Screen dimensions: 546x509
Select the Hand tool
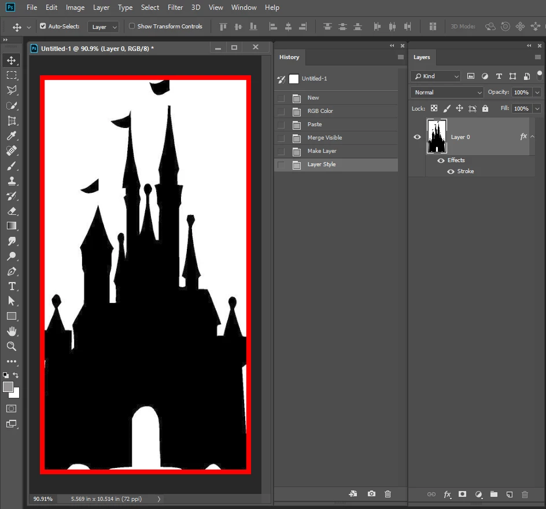pos(12,331)
